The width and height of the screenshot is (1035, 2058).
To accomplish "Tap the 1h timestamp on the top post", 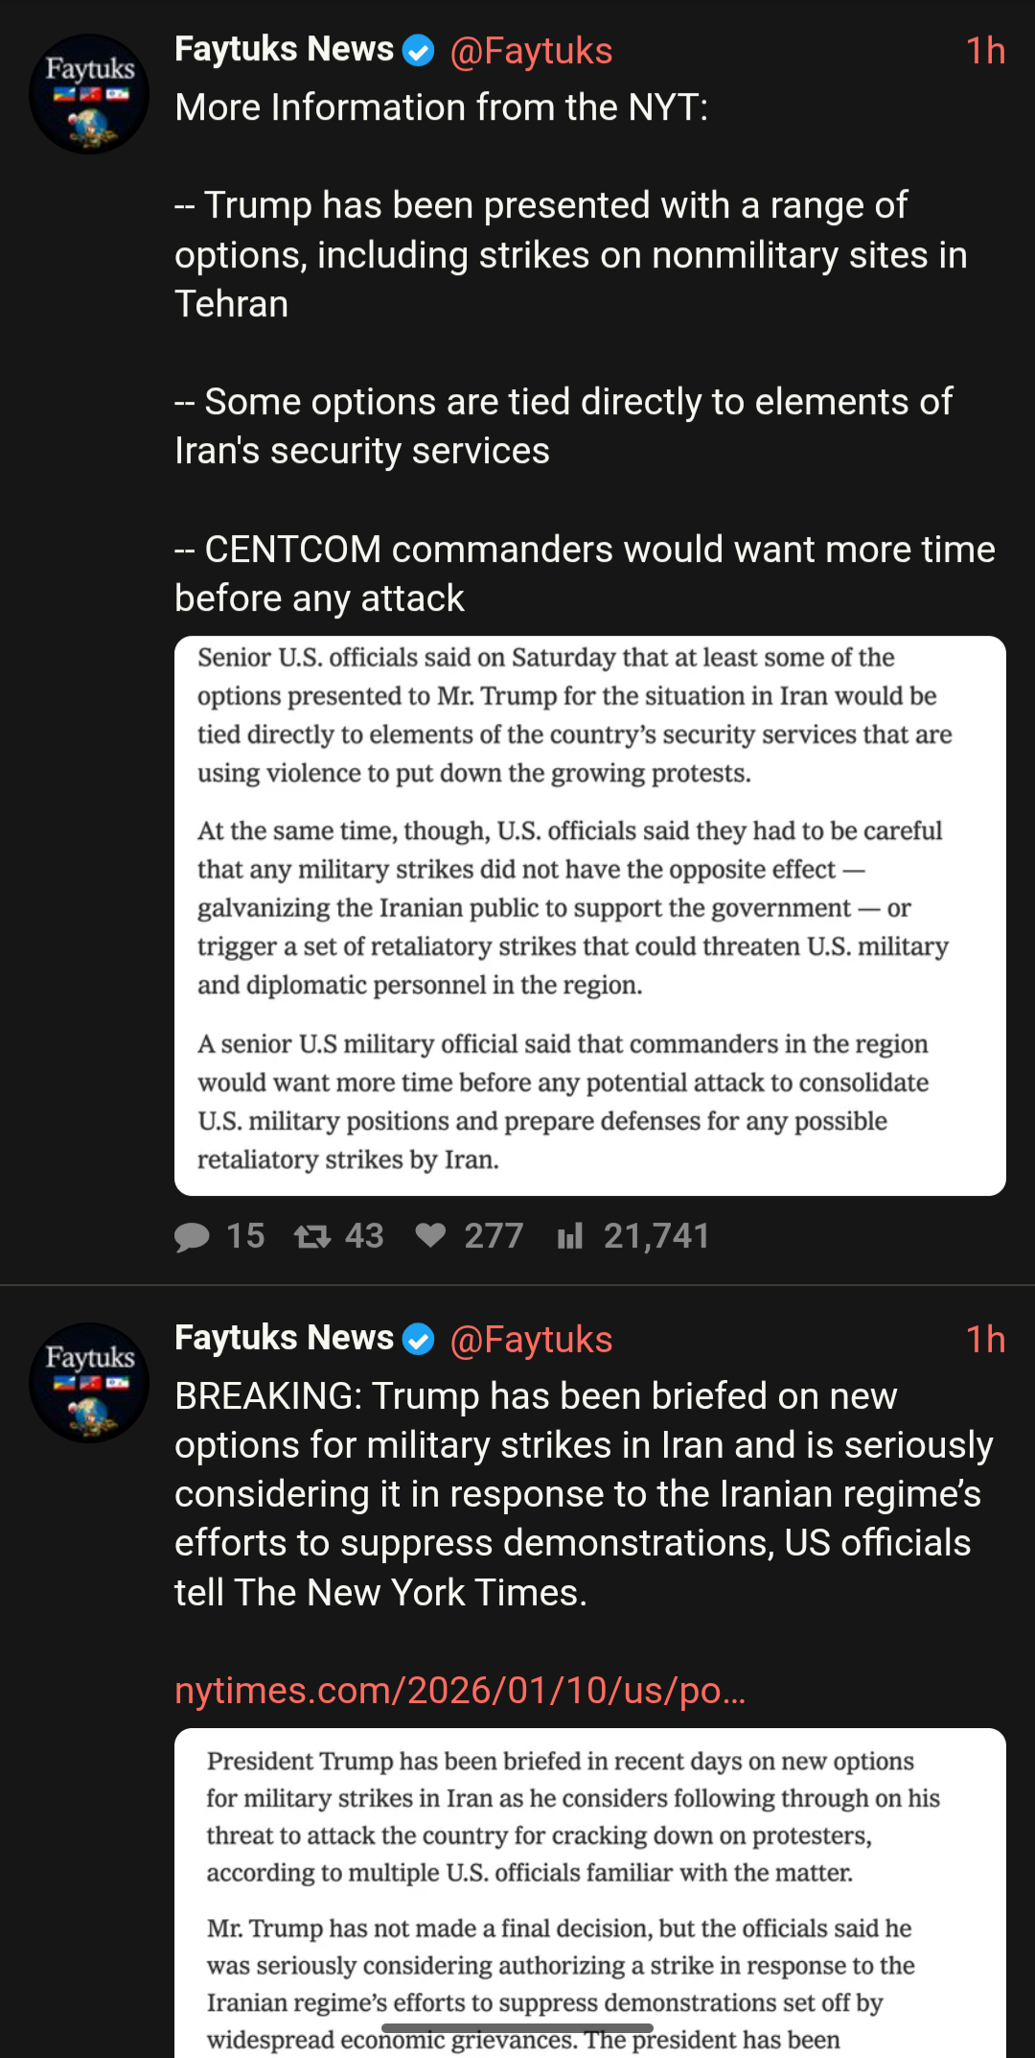I will point(985,51).
